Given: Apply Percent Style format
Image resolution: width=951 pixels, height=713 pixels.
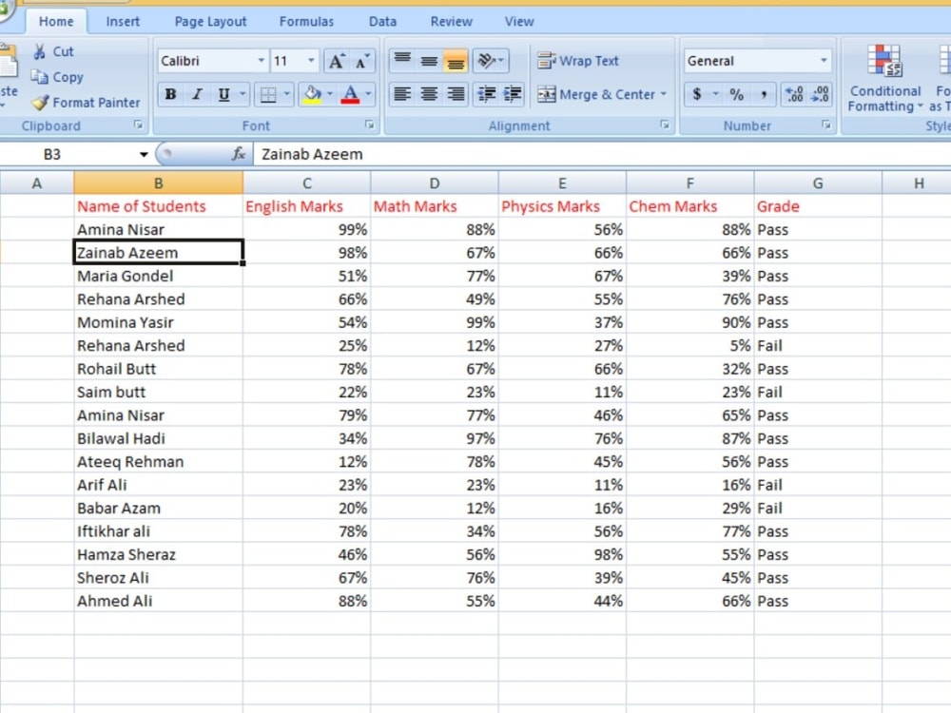Looking at the screenshot, I should [736, 94].
